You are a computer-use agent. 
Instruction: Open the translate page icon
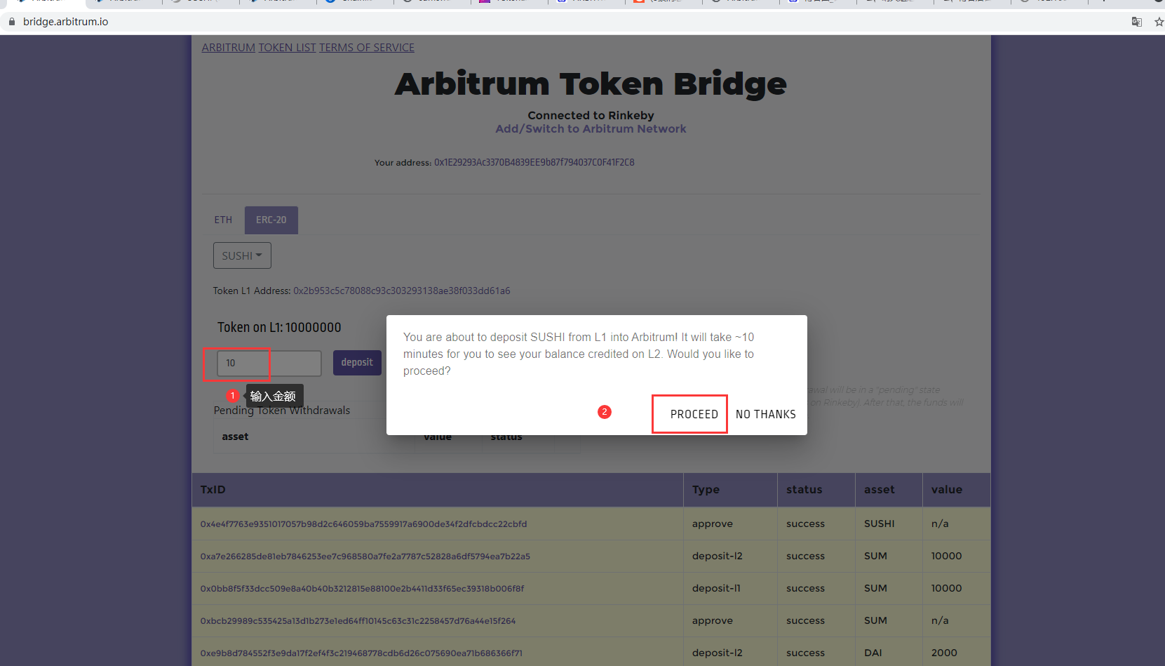[x=1137, y=22]
